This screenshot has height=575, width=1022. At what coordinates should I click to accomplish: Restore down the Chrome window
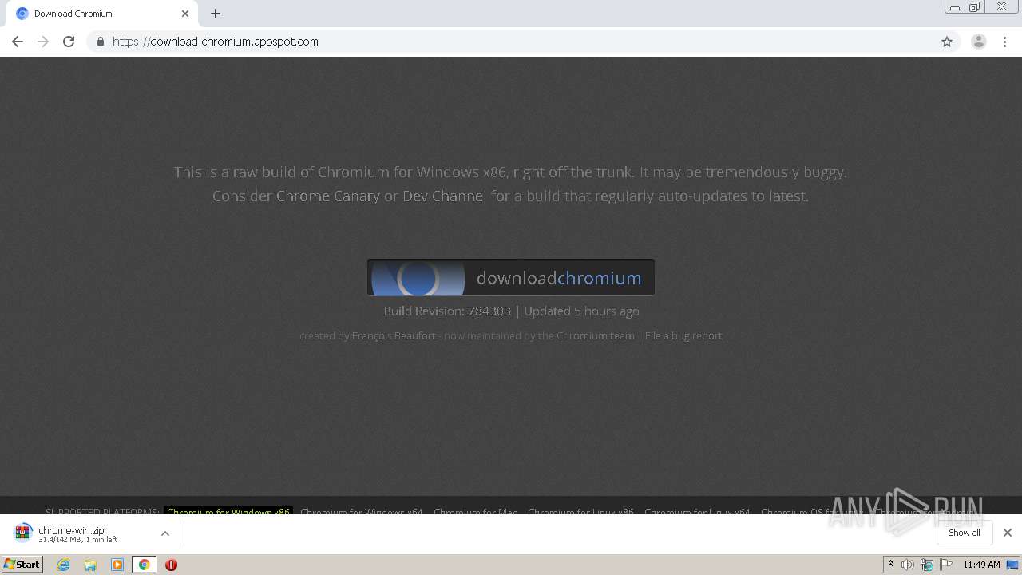click(x=975, y=7)
